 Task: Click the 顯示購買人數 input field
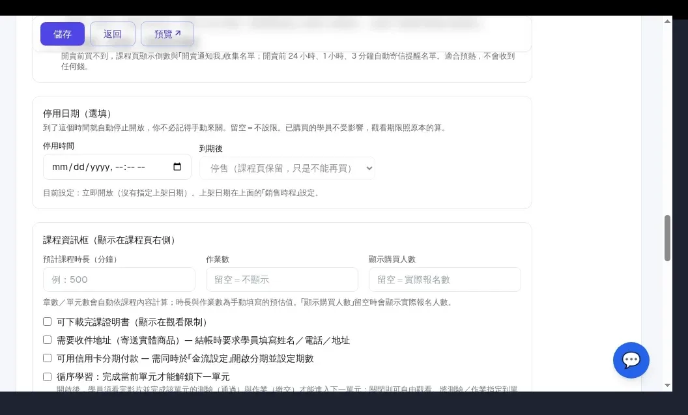[444, 279]
